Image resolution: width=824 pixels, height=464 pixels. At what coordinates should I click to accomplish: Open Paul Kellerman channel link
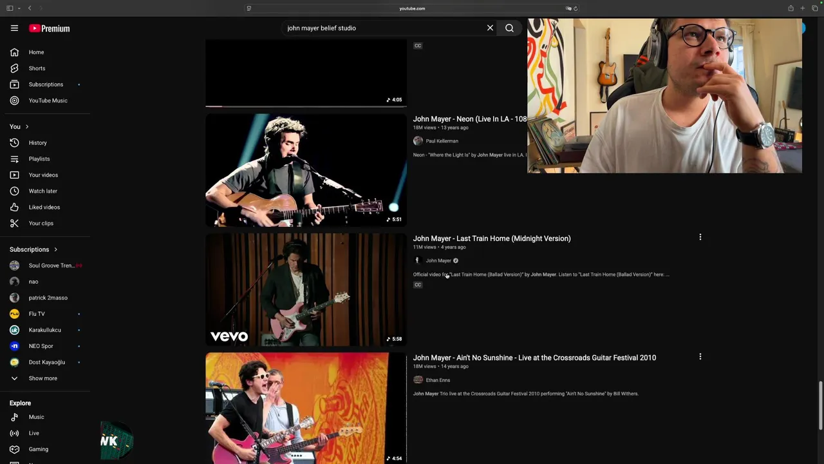tap(442, 141)
